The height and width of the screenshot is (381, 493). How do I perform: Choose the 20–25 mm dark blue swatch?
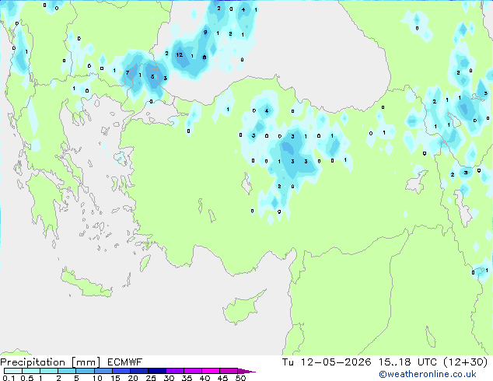click(x=138, y=371)
